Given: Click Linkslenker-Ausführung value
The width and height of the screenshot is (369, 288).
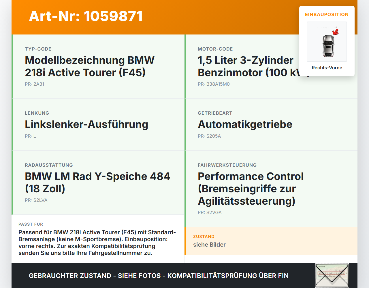Looking at the screenshot, I should click(86, 124).
